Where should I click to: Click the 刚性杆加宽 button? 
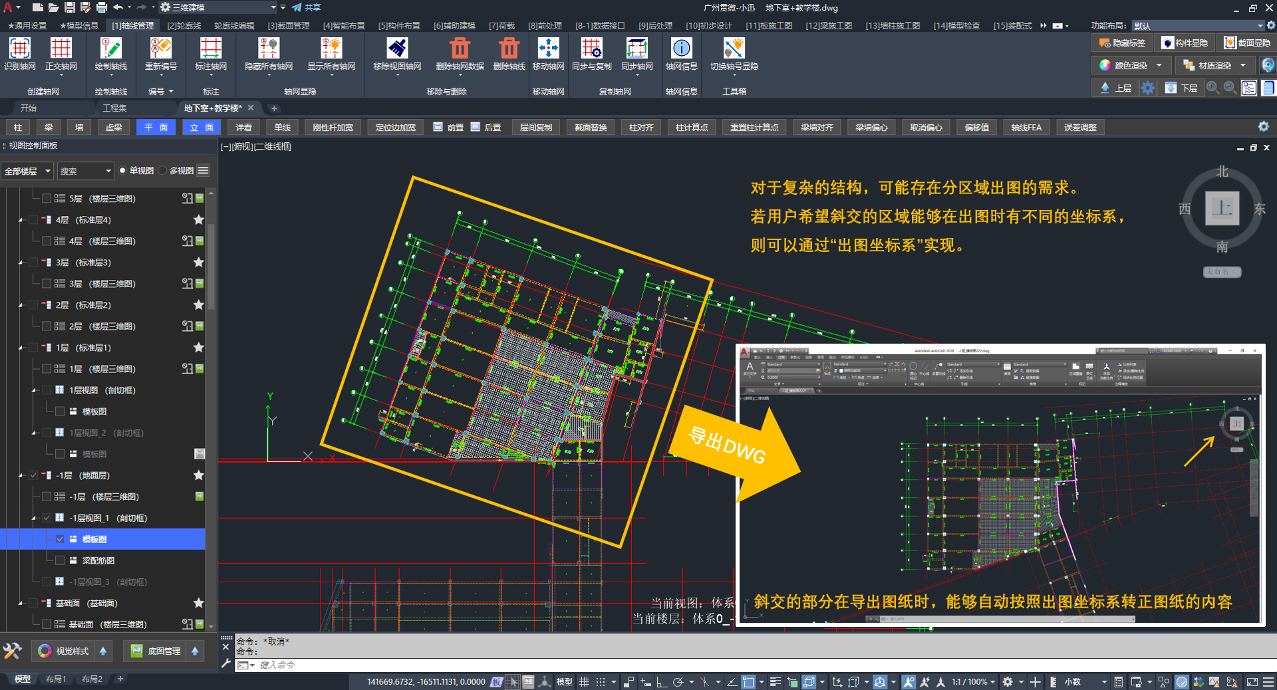pos(333,127)
